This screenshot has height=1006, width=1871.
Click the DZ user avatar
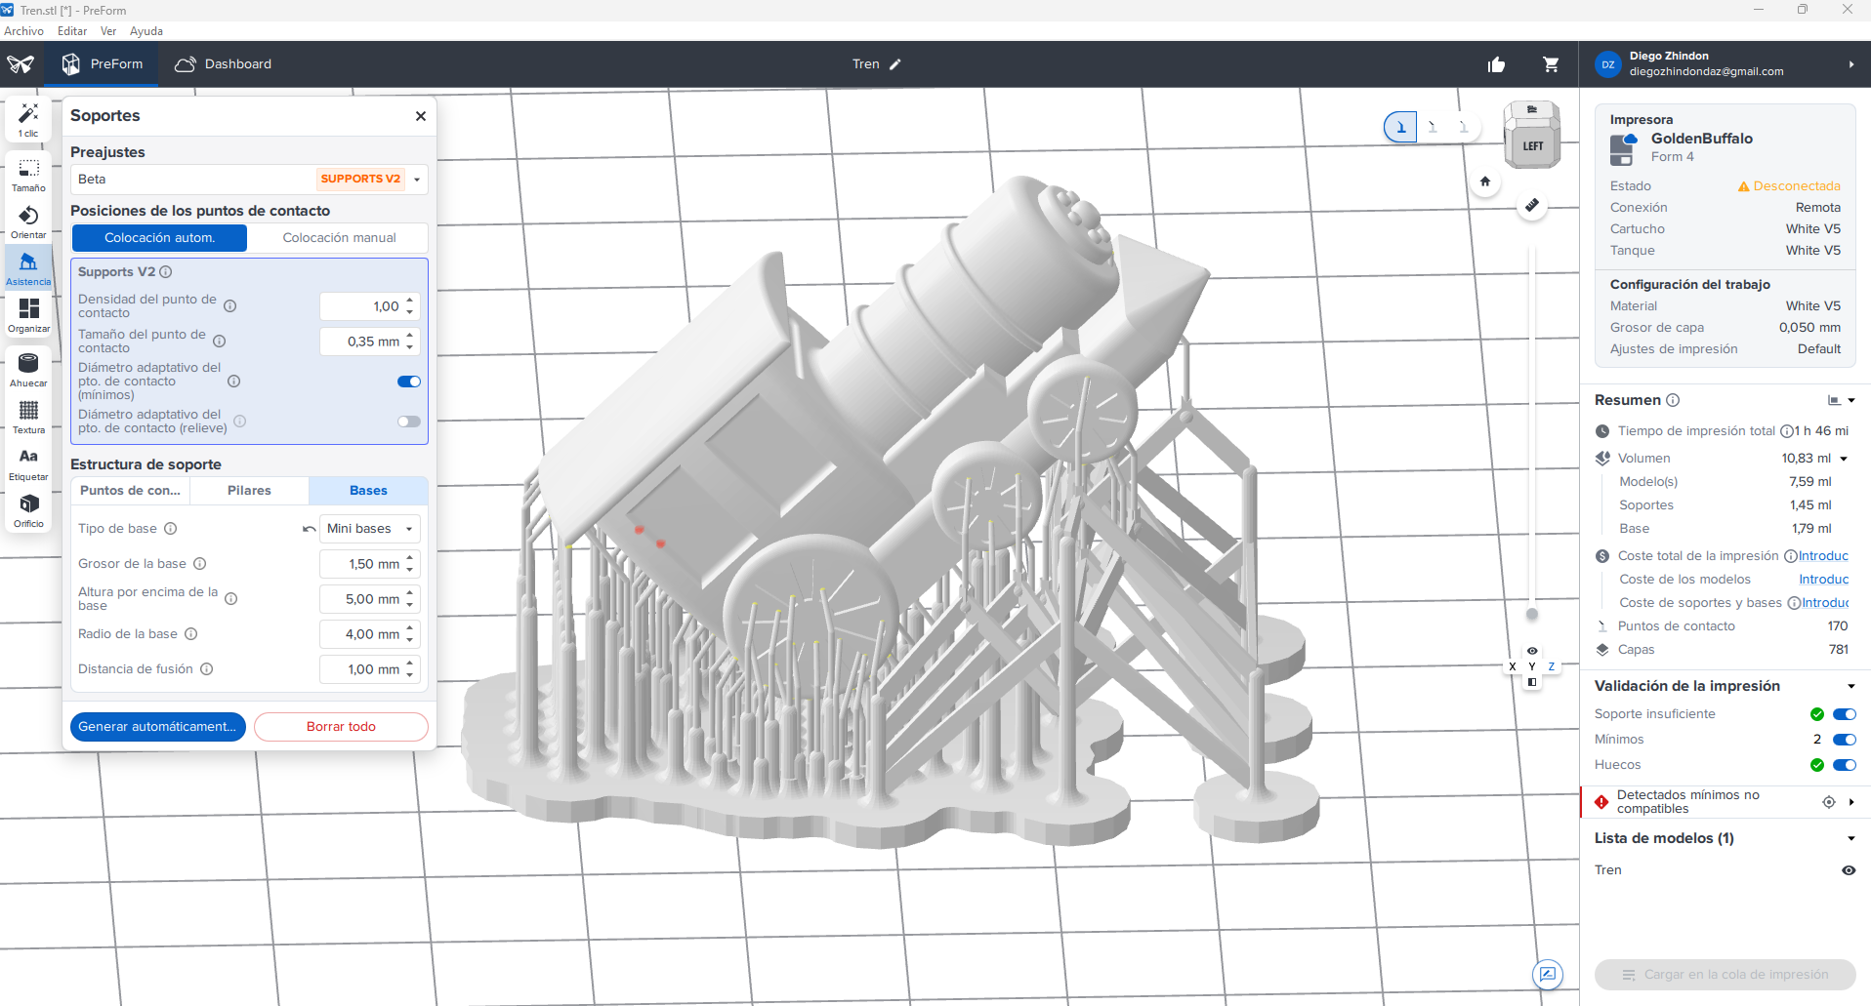(1607, 64)
